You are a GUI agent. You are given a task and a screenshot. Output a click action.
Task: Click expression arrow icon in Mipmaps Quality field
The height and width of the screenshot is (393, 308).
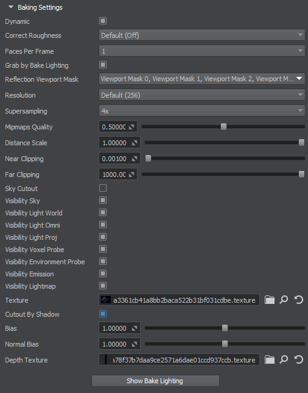[x=131, y=127]
